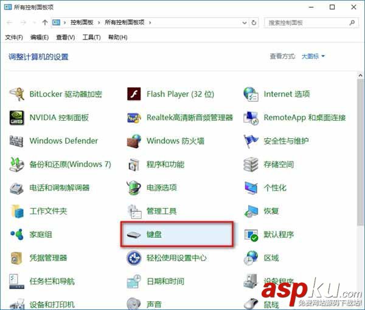Click the 所有控制面板项 breadcrumb segment
Viewport: 365px width, 310px height.
tap(125, 22)
